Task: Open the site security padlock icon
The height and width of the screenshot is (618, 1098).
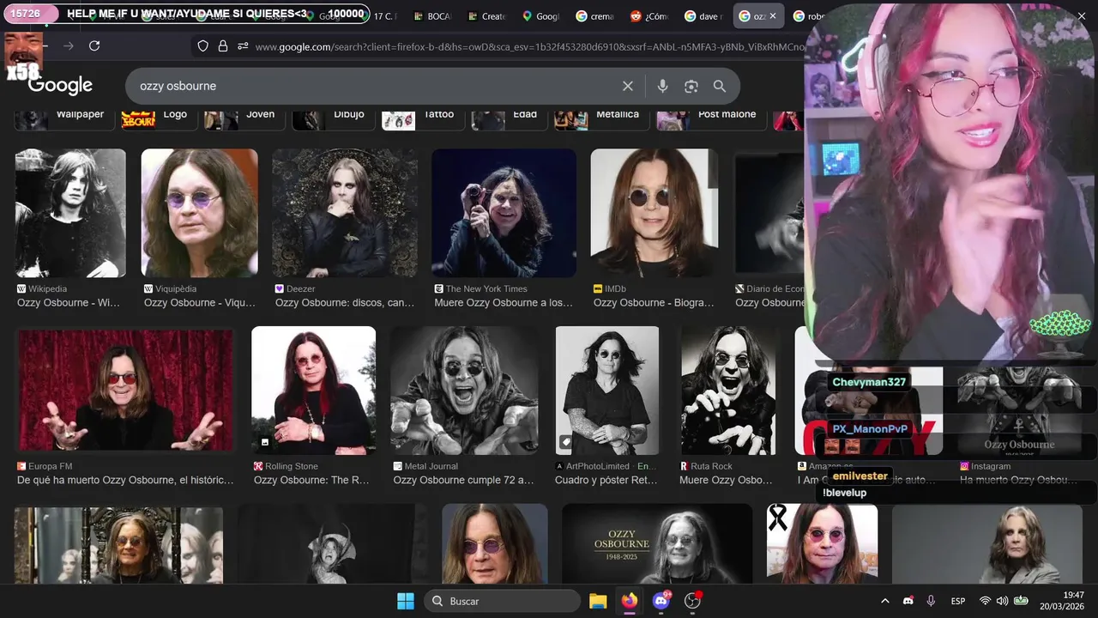Action: pyautogui.click(x=223, y=46)
